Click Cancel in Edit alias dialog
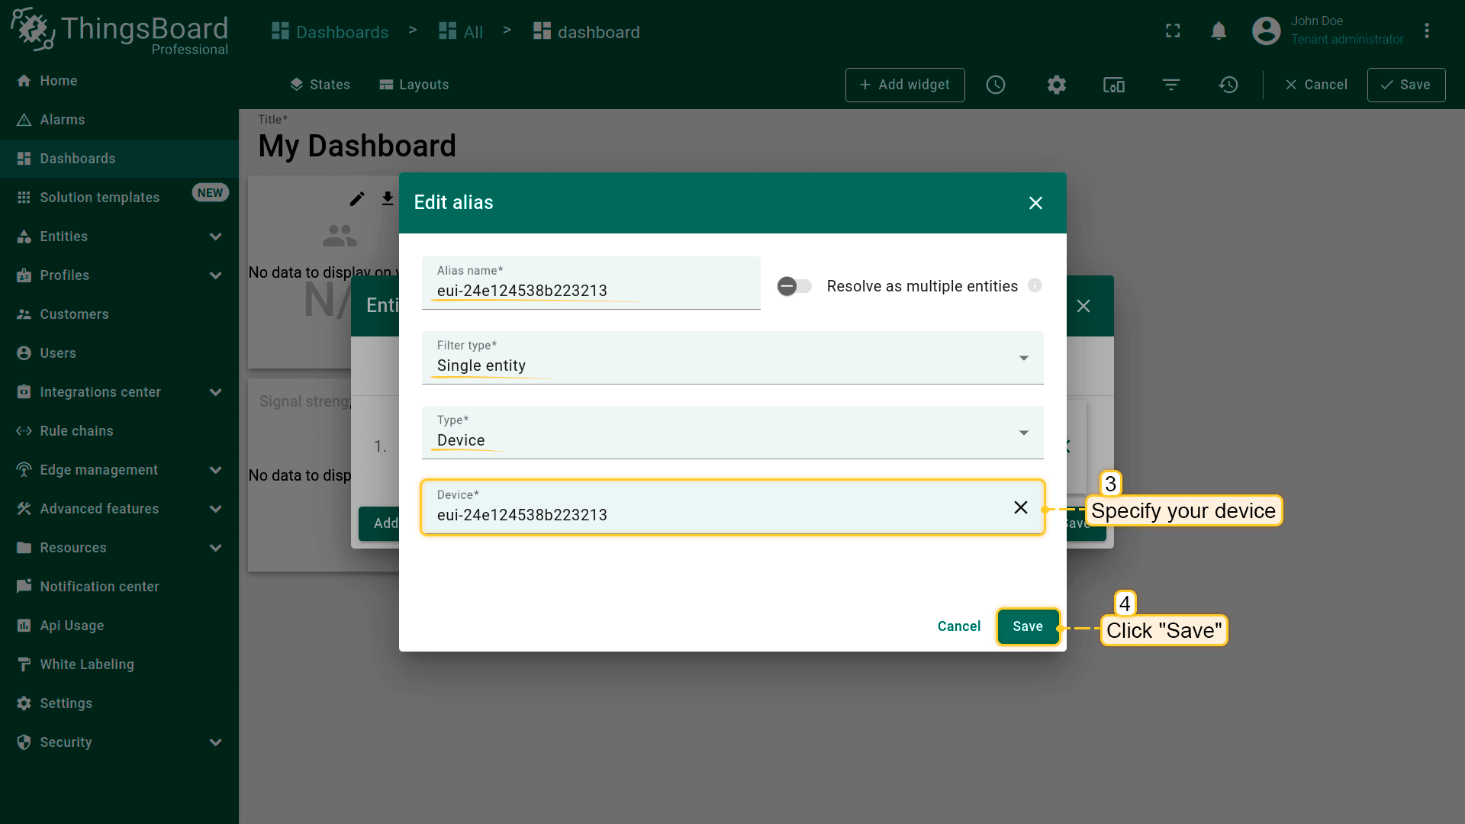The width and height of the screenshot is (1465, 824). pos(958,626)
